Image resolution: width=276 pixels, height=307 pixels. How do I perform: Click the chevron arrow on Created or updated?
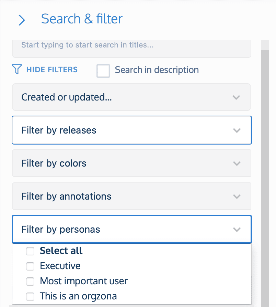(x=236, y=97)
